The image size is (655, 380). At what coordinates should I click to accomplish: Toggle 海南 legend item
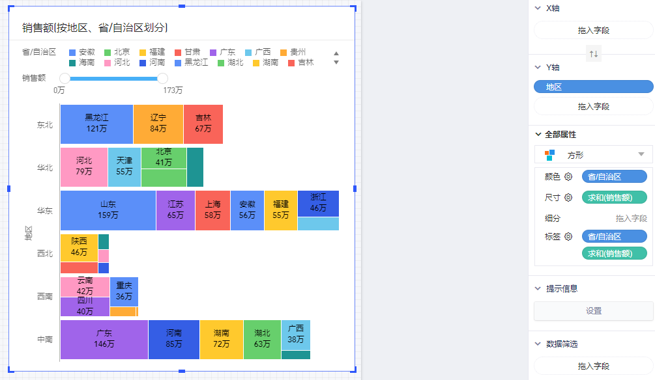(82, 62)
